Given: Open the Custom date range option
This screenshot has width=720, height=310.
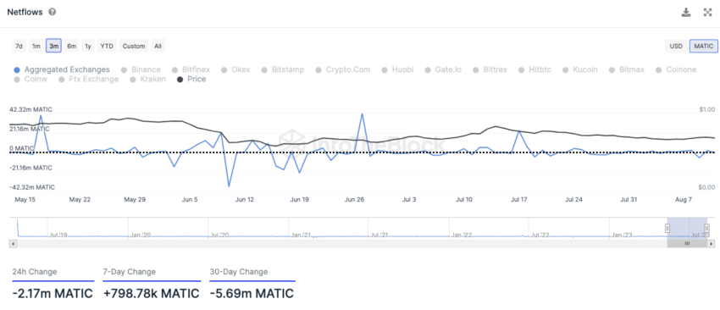Looking at the screenshot, I should pyautogui.click(x=134, y=46).
